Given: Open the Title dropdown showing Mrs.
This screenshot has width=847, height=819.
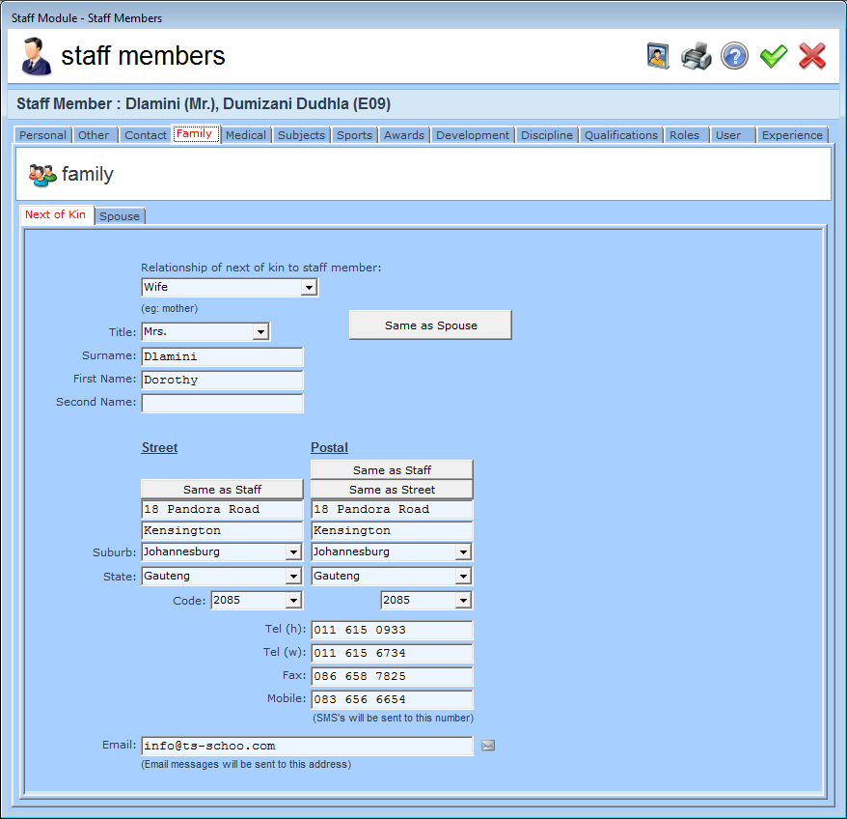Looking at the screenshot, I should [x=260, y=331].
